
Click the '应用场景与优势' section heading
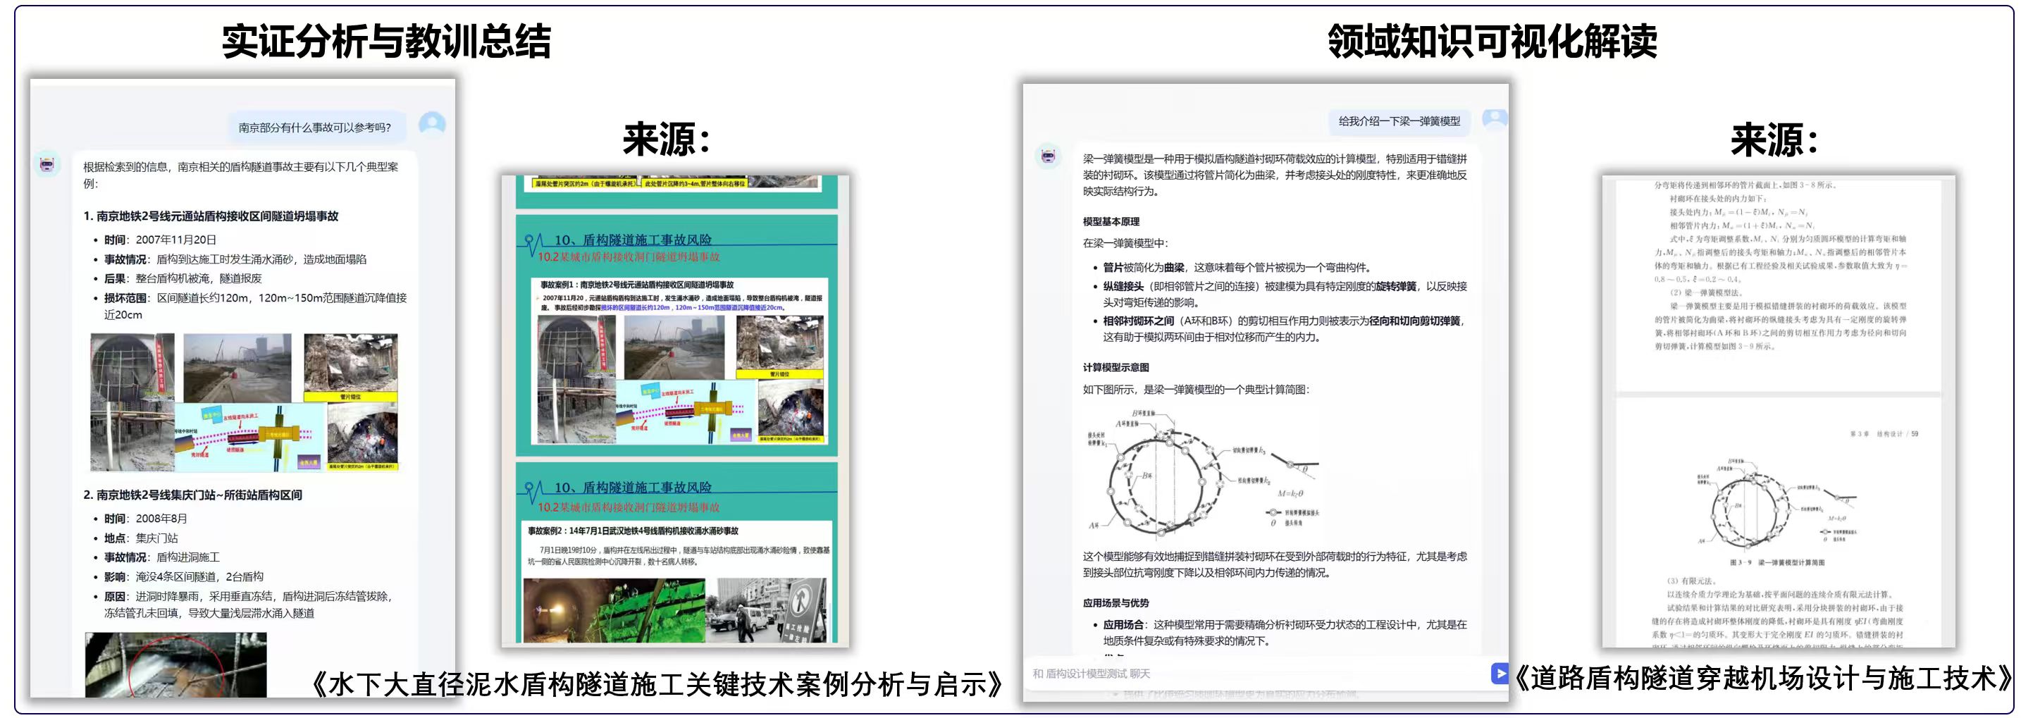[x=1115, y=602]
